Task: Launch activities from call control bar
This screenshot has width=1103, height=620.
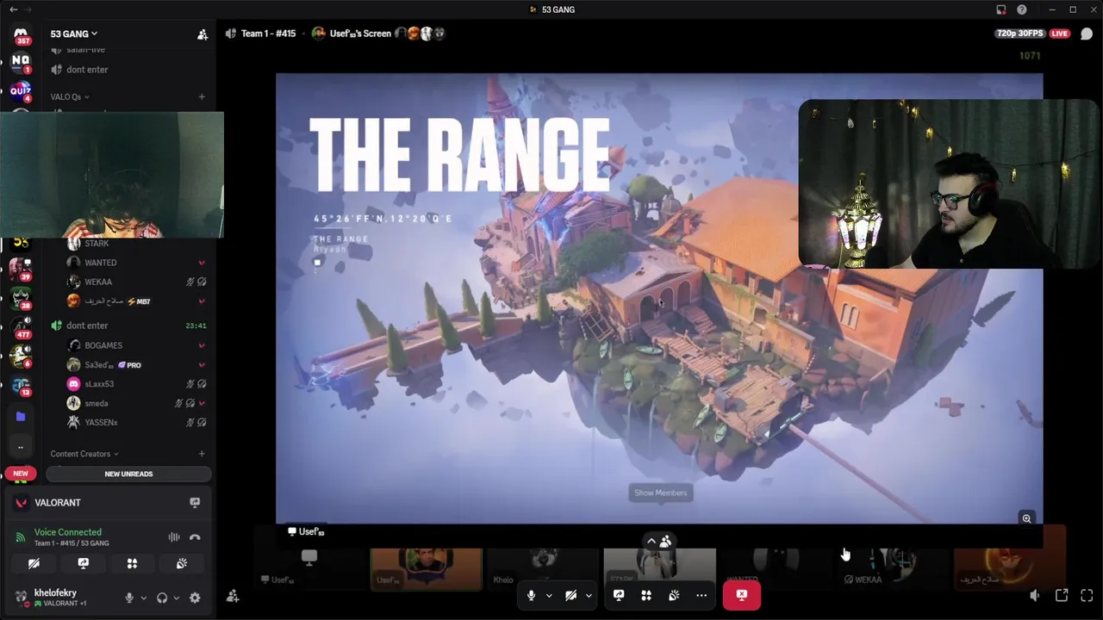Action: click(646, 595)
